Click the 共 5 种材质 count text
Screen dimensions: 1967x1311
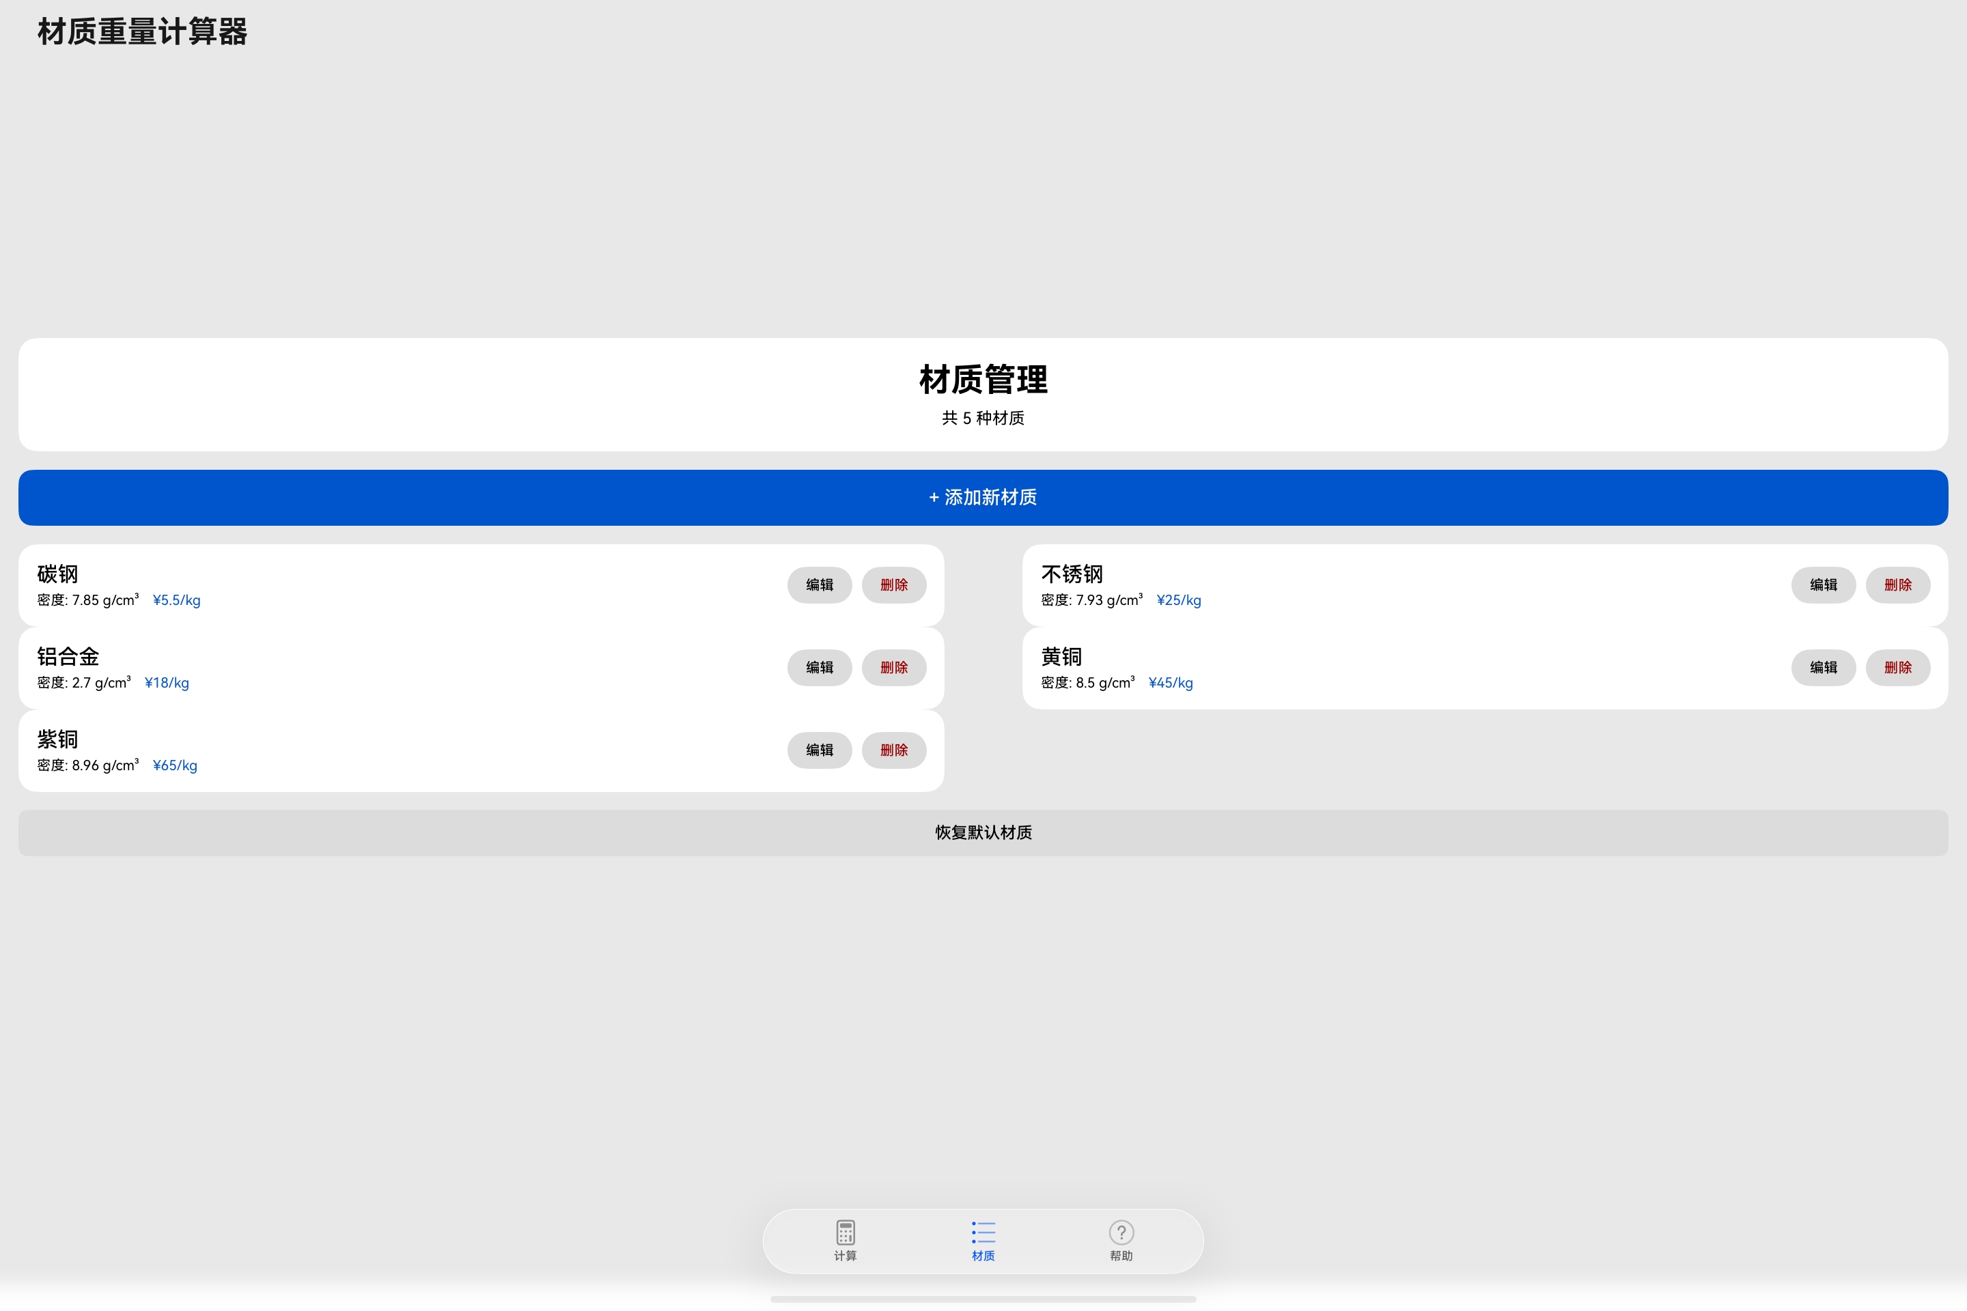[x=983, y=418]
